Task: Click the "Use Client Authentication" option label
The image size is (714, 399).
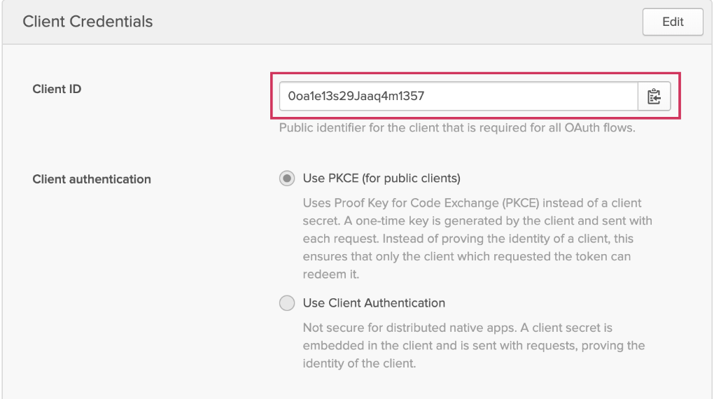Action: coord(374,303)
